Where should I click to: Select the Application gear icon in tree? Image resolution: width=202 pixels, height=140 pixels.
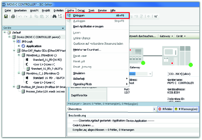23,46
